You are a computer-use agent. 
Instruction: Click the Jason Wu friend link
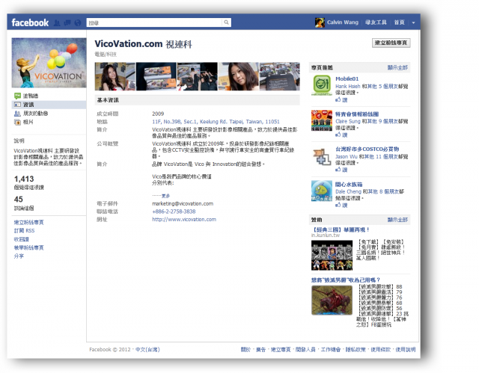pos(346,156)
